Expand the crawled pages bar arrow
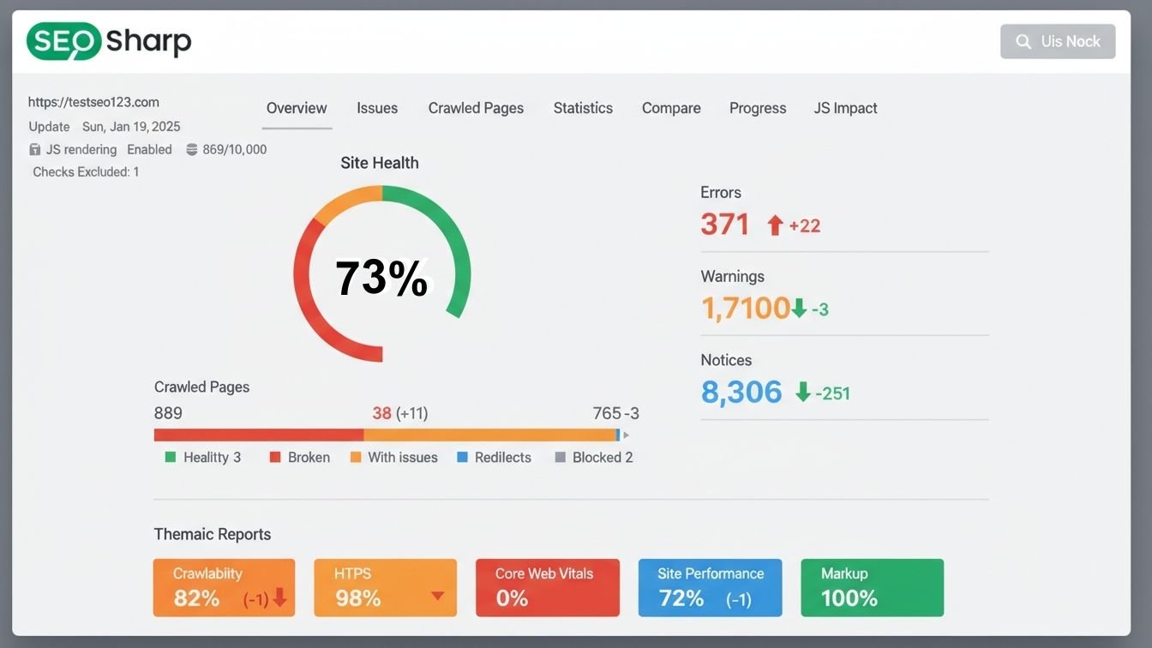 coord(627,435)
